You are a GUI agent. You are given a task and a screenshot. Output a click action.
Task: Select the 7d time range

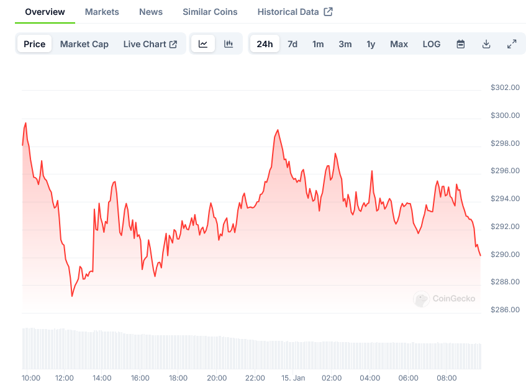point(292,44)
